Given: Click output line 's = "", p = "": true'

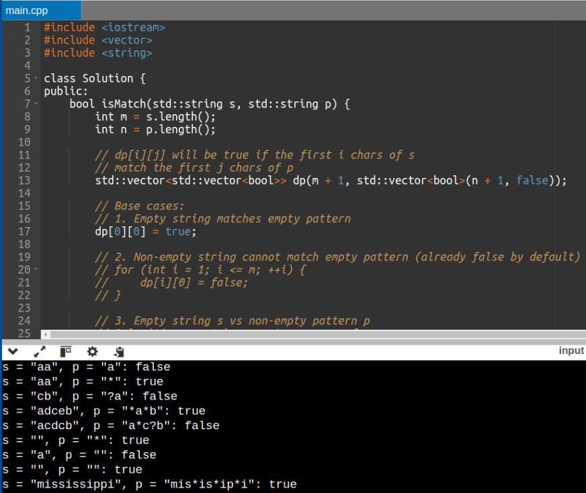Looking at the screenshot, I should tap(72, 470).
